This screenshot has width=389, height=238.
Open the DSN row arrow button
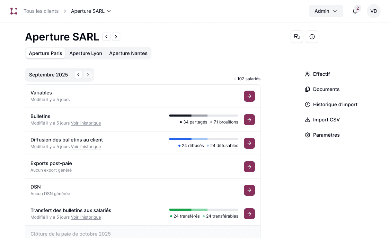point(249,190)
